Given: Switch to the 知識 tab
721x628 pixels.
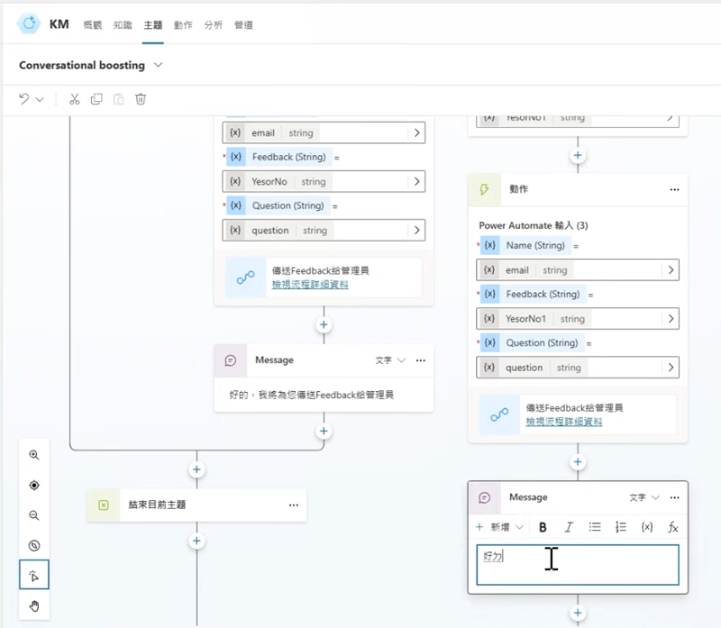Looking at the screenshot, I should point(122,25).
